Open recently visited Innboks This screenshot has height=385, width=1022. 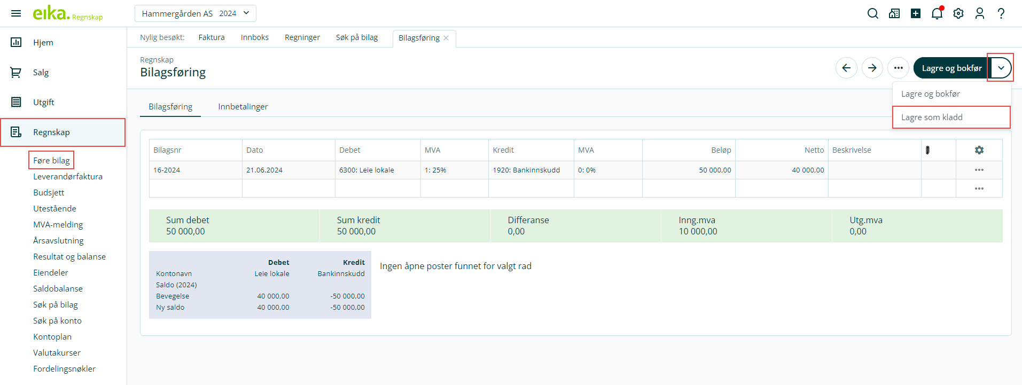tap(255, 37)
